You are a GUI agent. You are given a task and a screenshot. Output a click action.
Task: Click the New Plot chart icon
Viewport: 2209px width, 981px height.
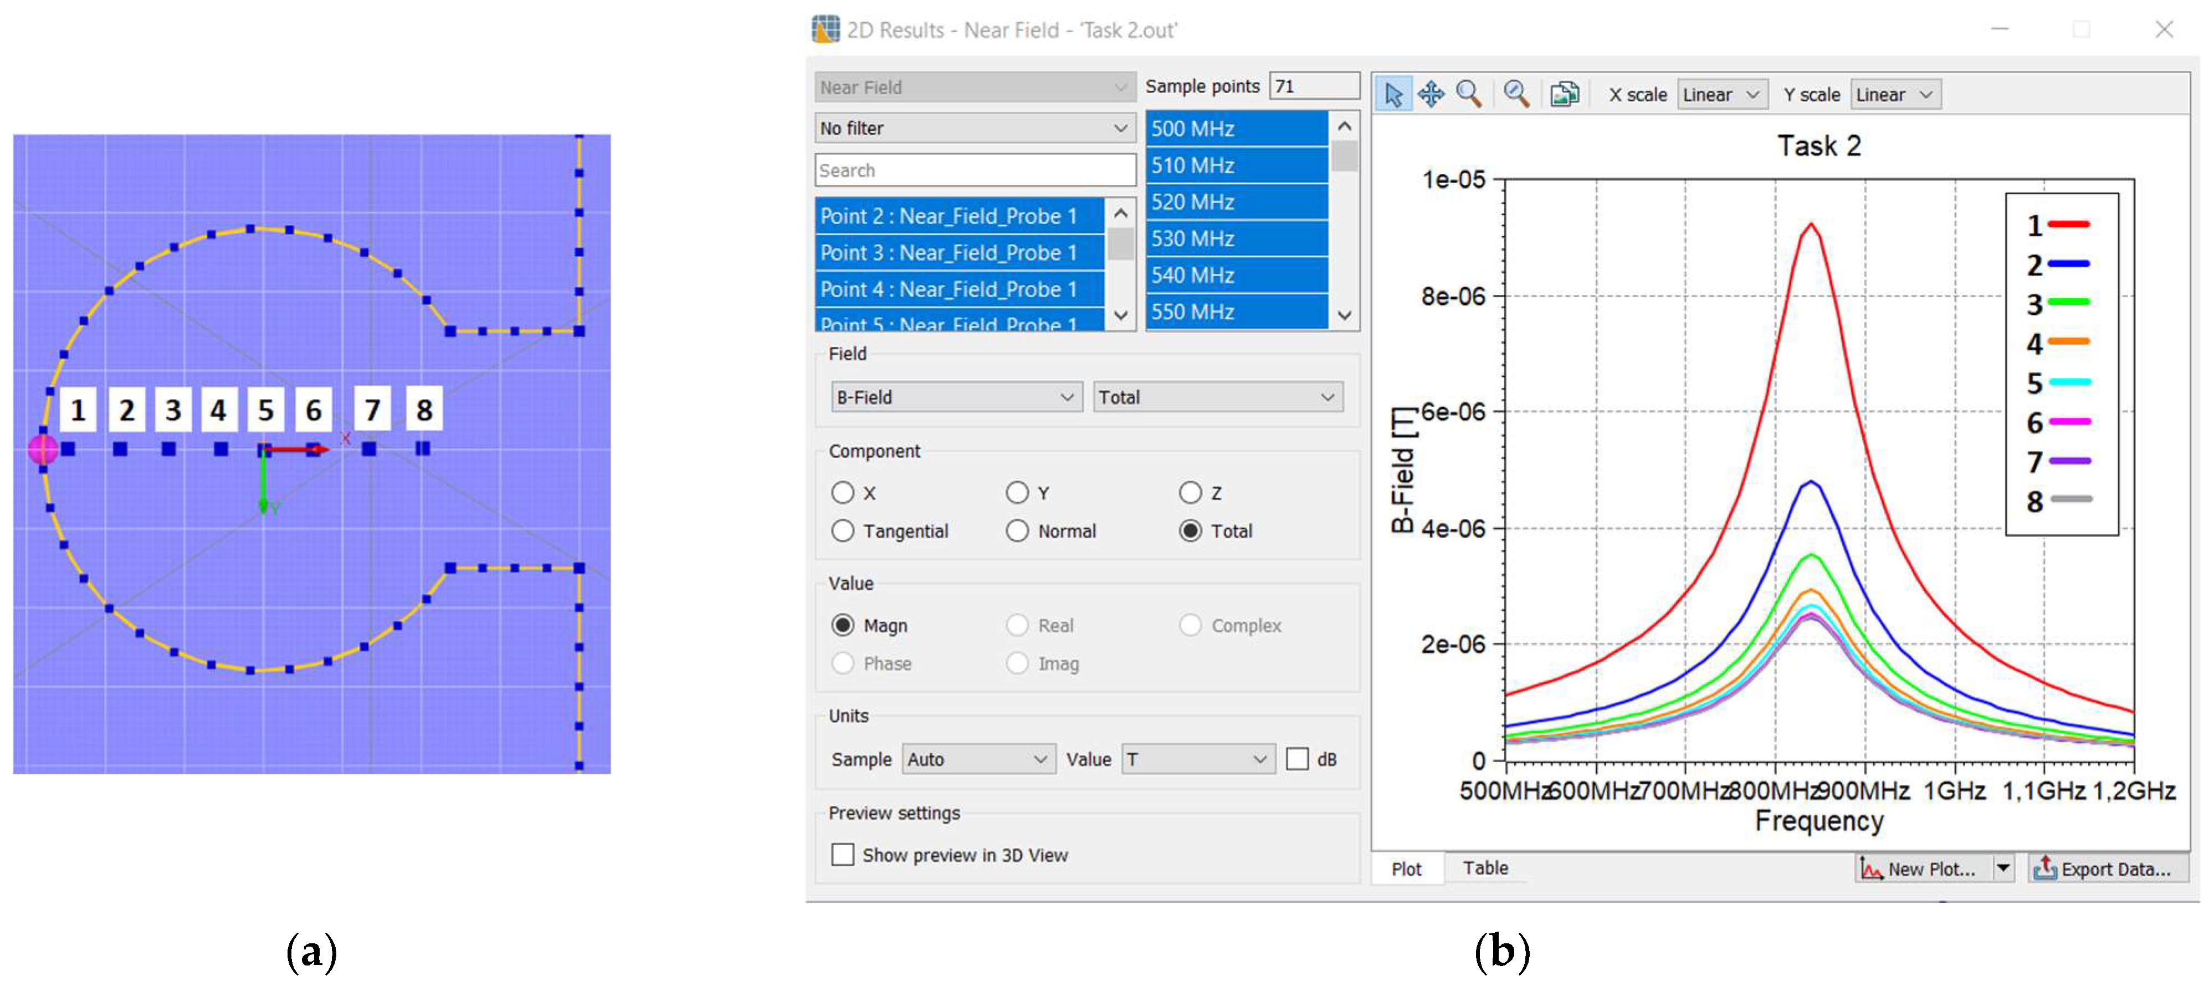(1871, 868)
